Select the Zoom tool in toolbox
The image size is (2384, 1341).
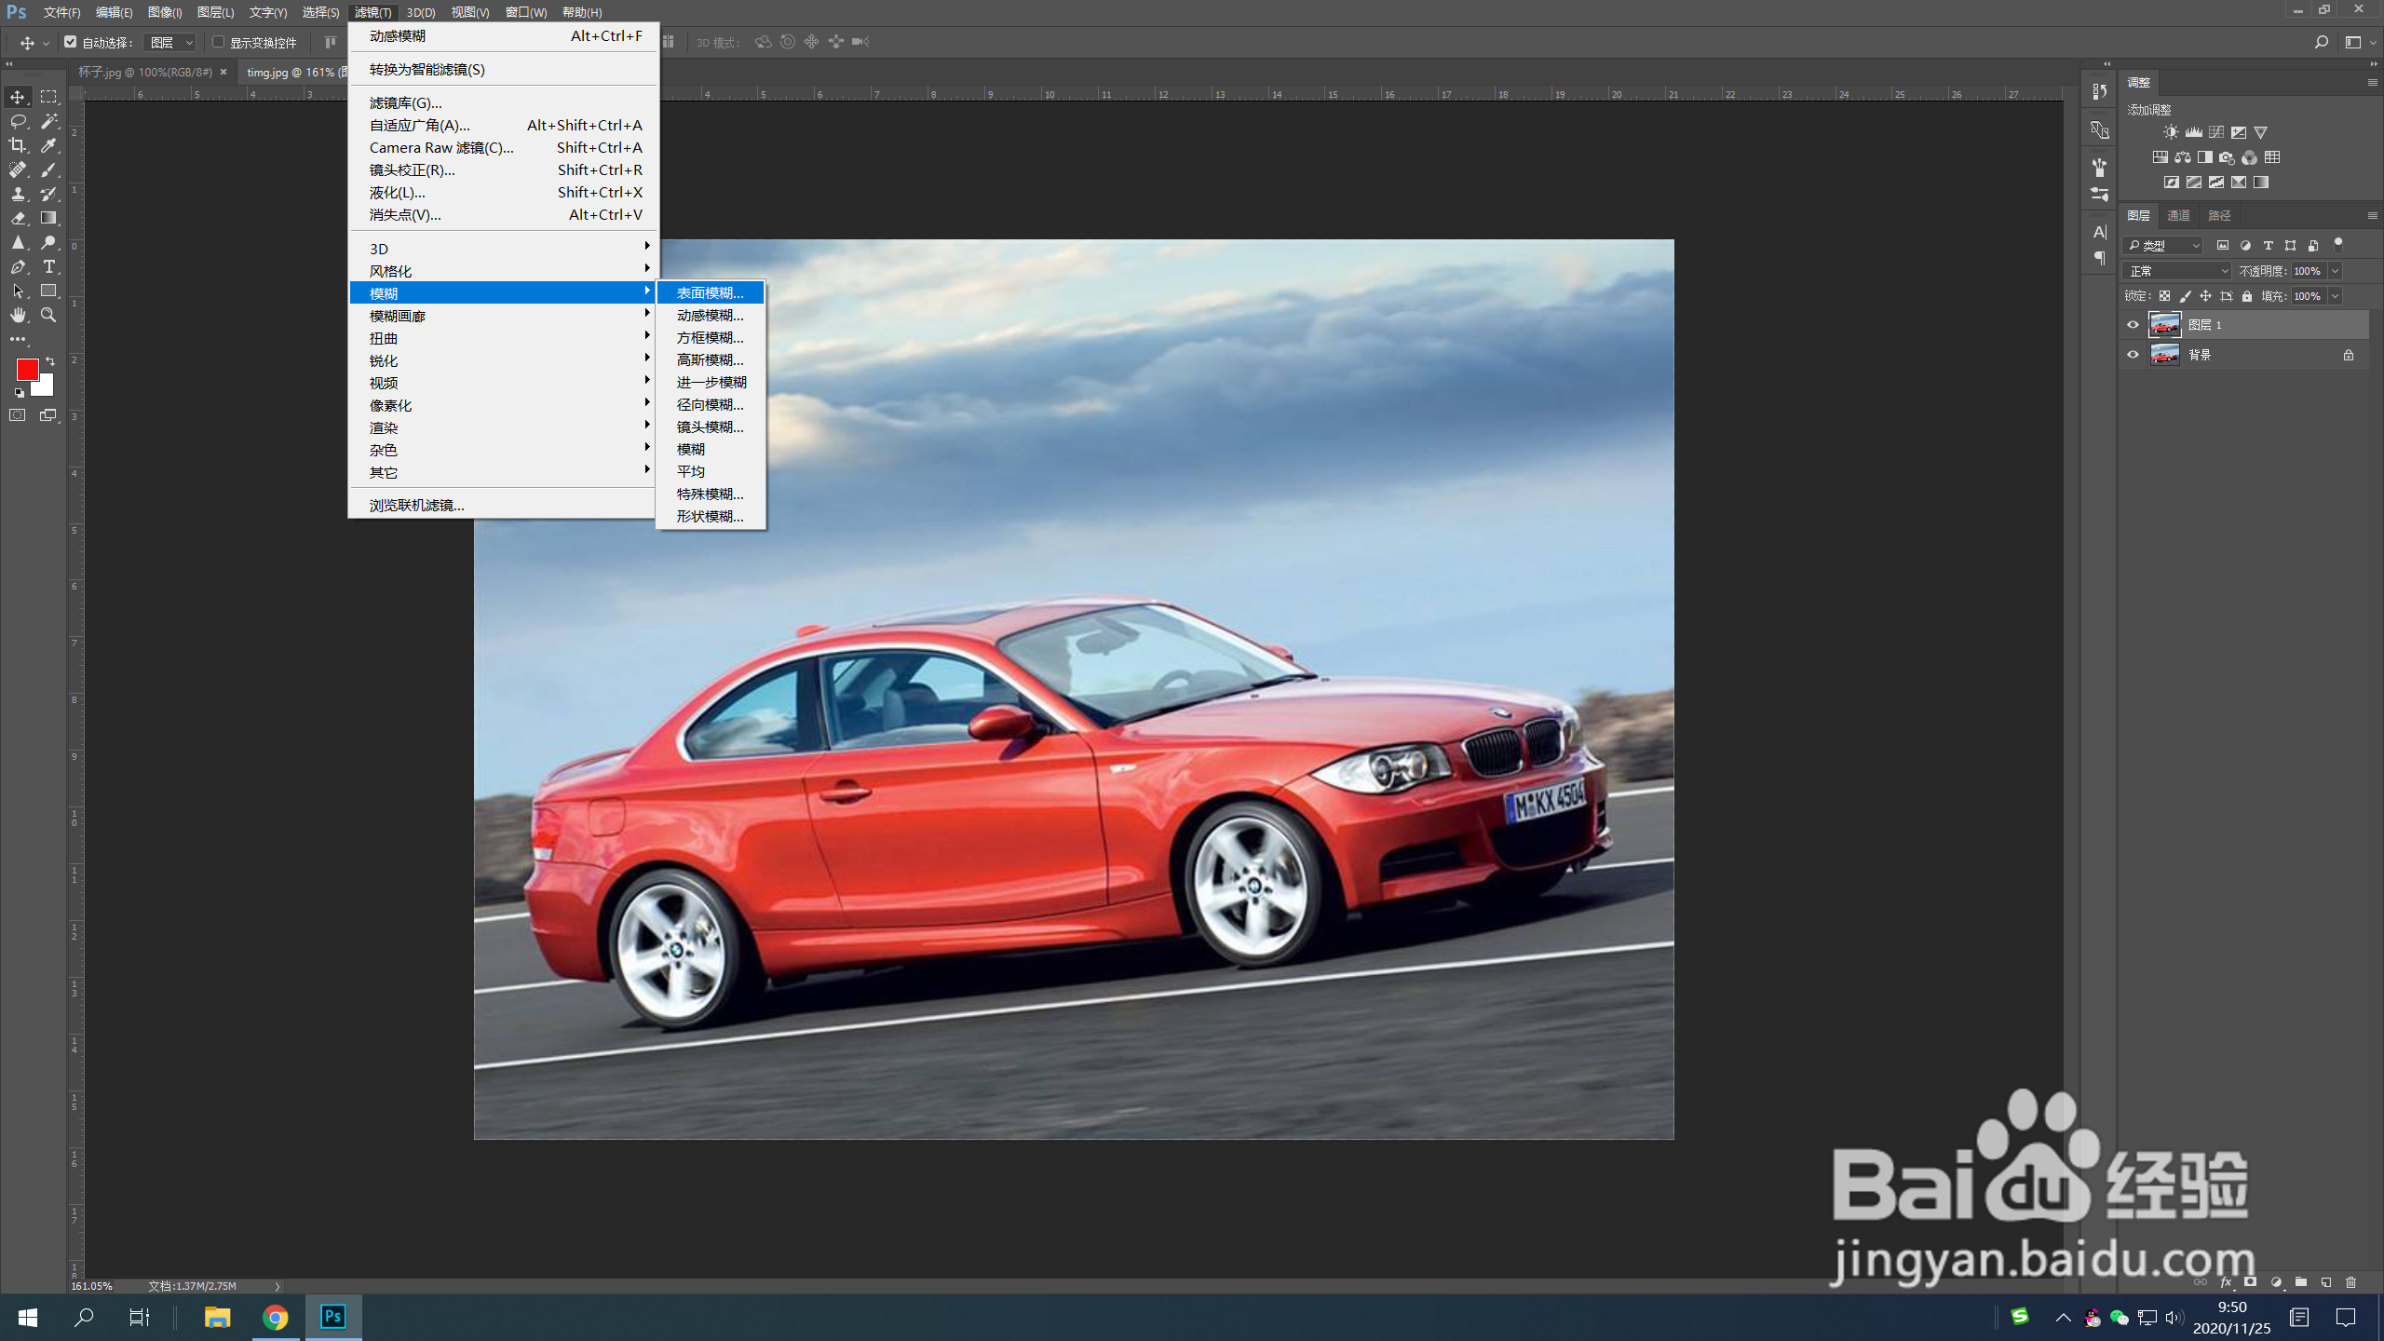(49, 315)
